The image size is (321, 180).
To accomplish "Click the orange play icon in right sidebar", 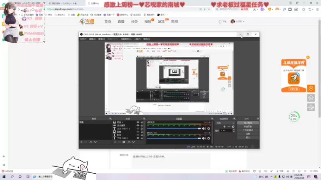I will [311, 88].
